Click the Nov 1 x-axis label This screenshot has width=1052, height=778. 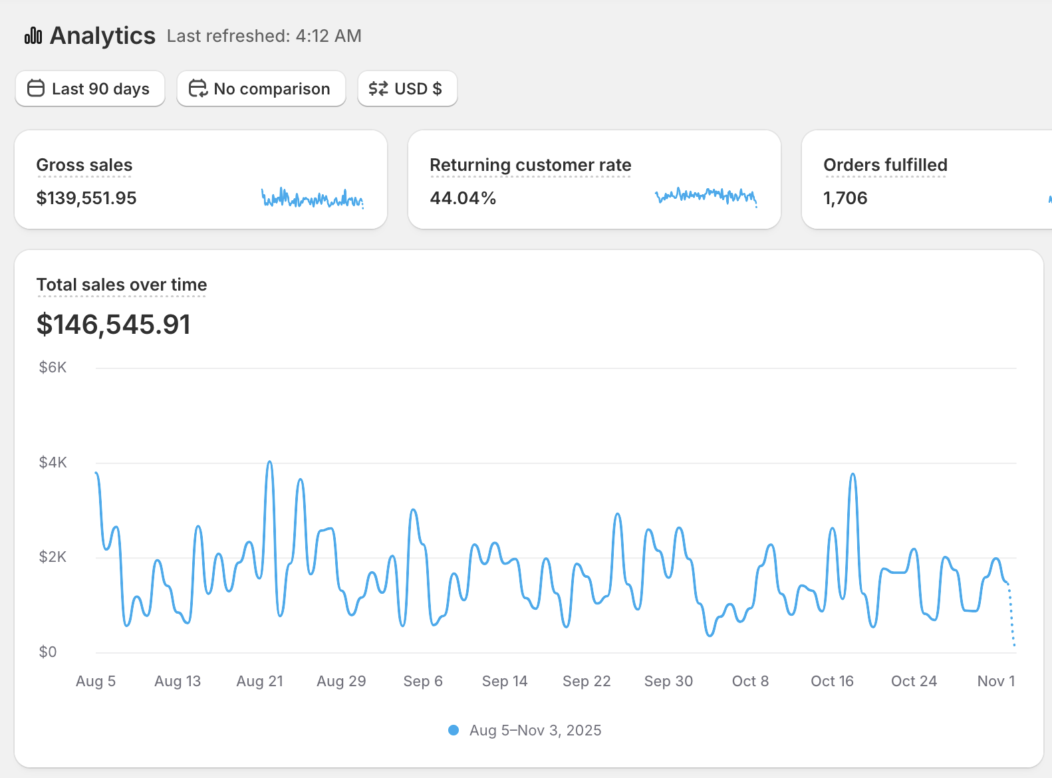[996, 681]
